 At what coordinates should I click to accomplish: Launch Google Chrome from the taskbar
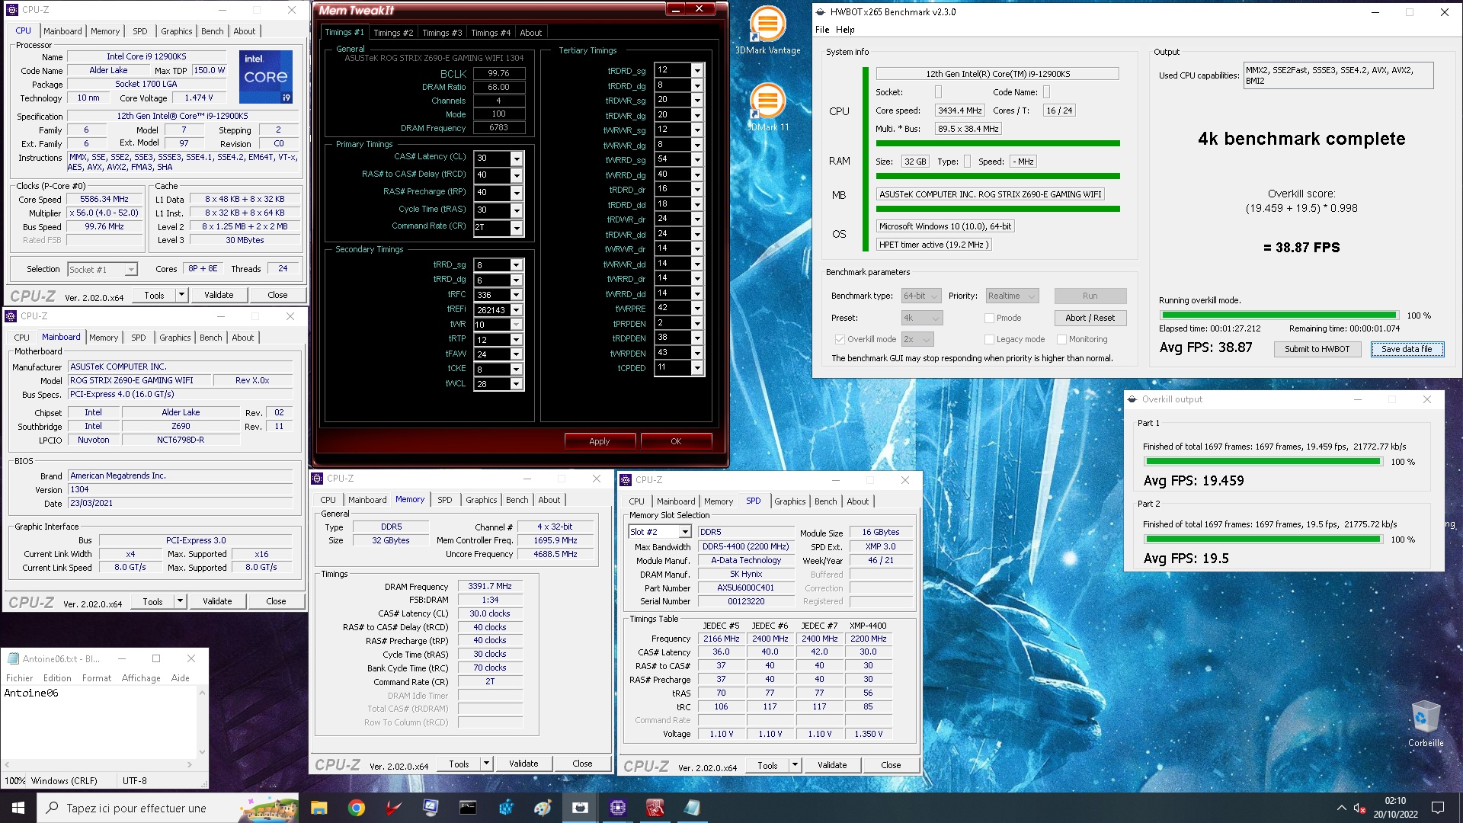[x=357, y=808]
